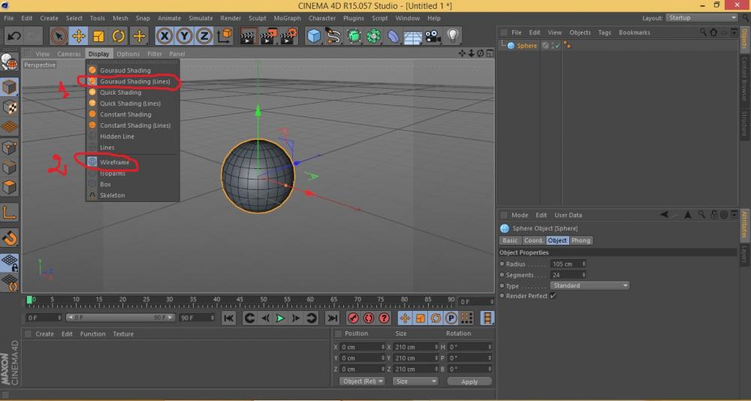Add a camera object from toolbar
The width and height of the screenshot is (751, 401).
433,36
